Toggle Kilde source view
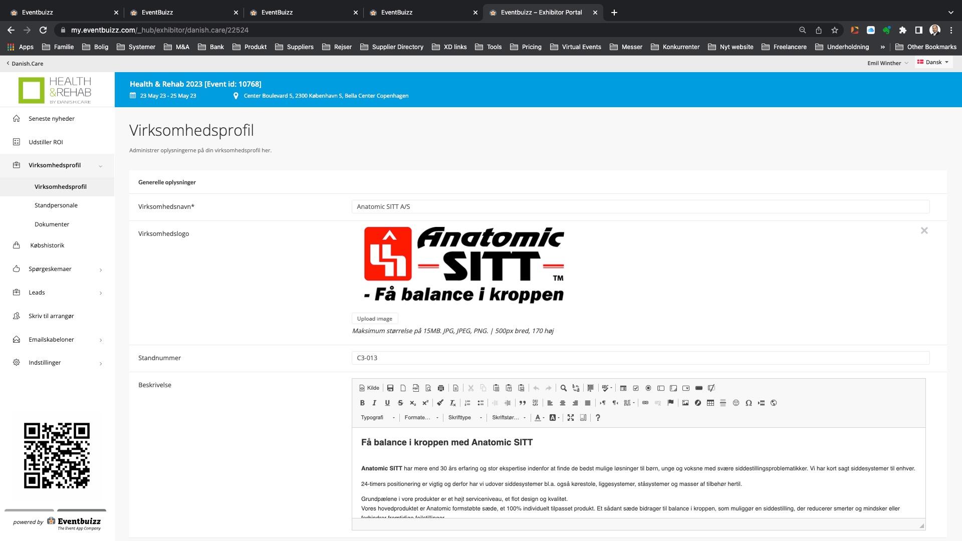The image size is (962, 541). (369, 388)
